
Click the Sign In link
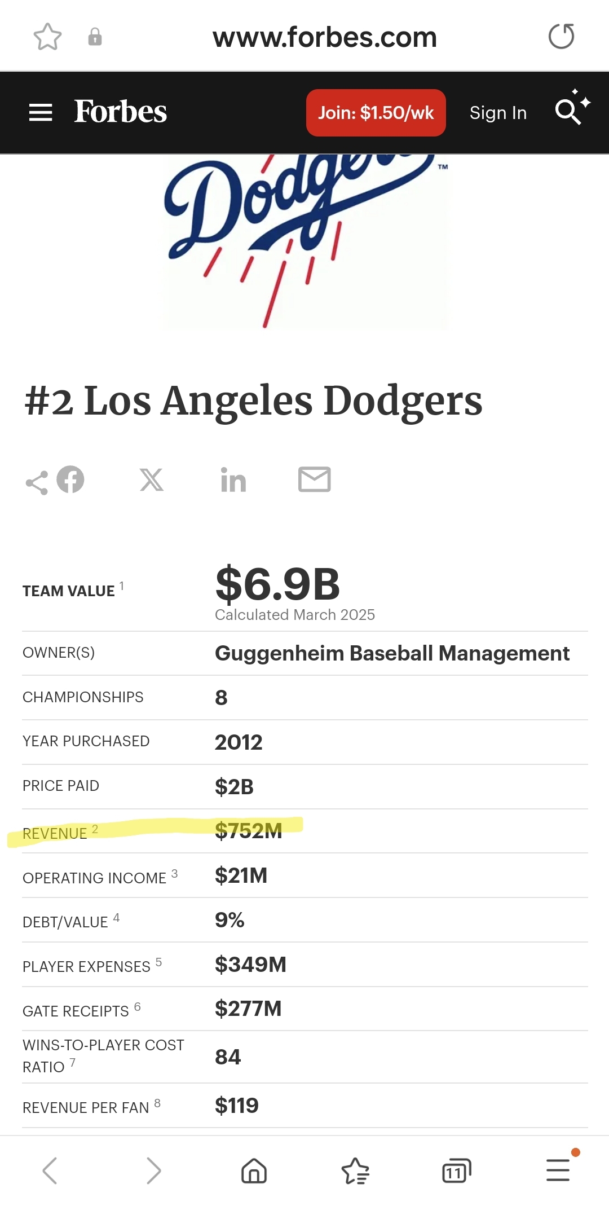[498, 113]
